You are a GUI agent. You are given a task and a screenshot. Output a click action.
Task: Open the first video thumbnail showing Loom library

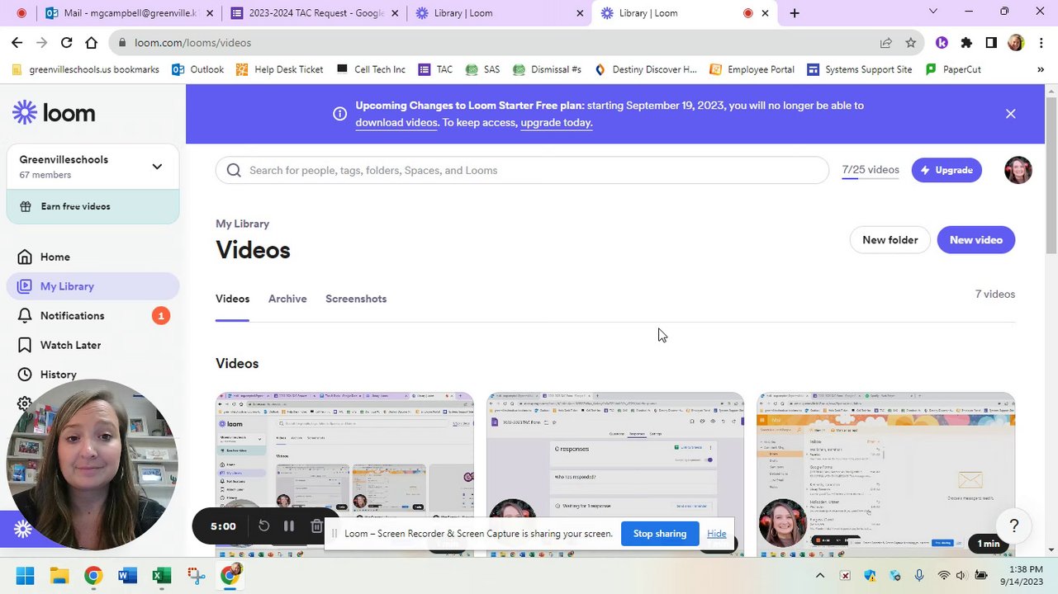coord(344,474)
